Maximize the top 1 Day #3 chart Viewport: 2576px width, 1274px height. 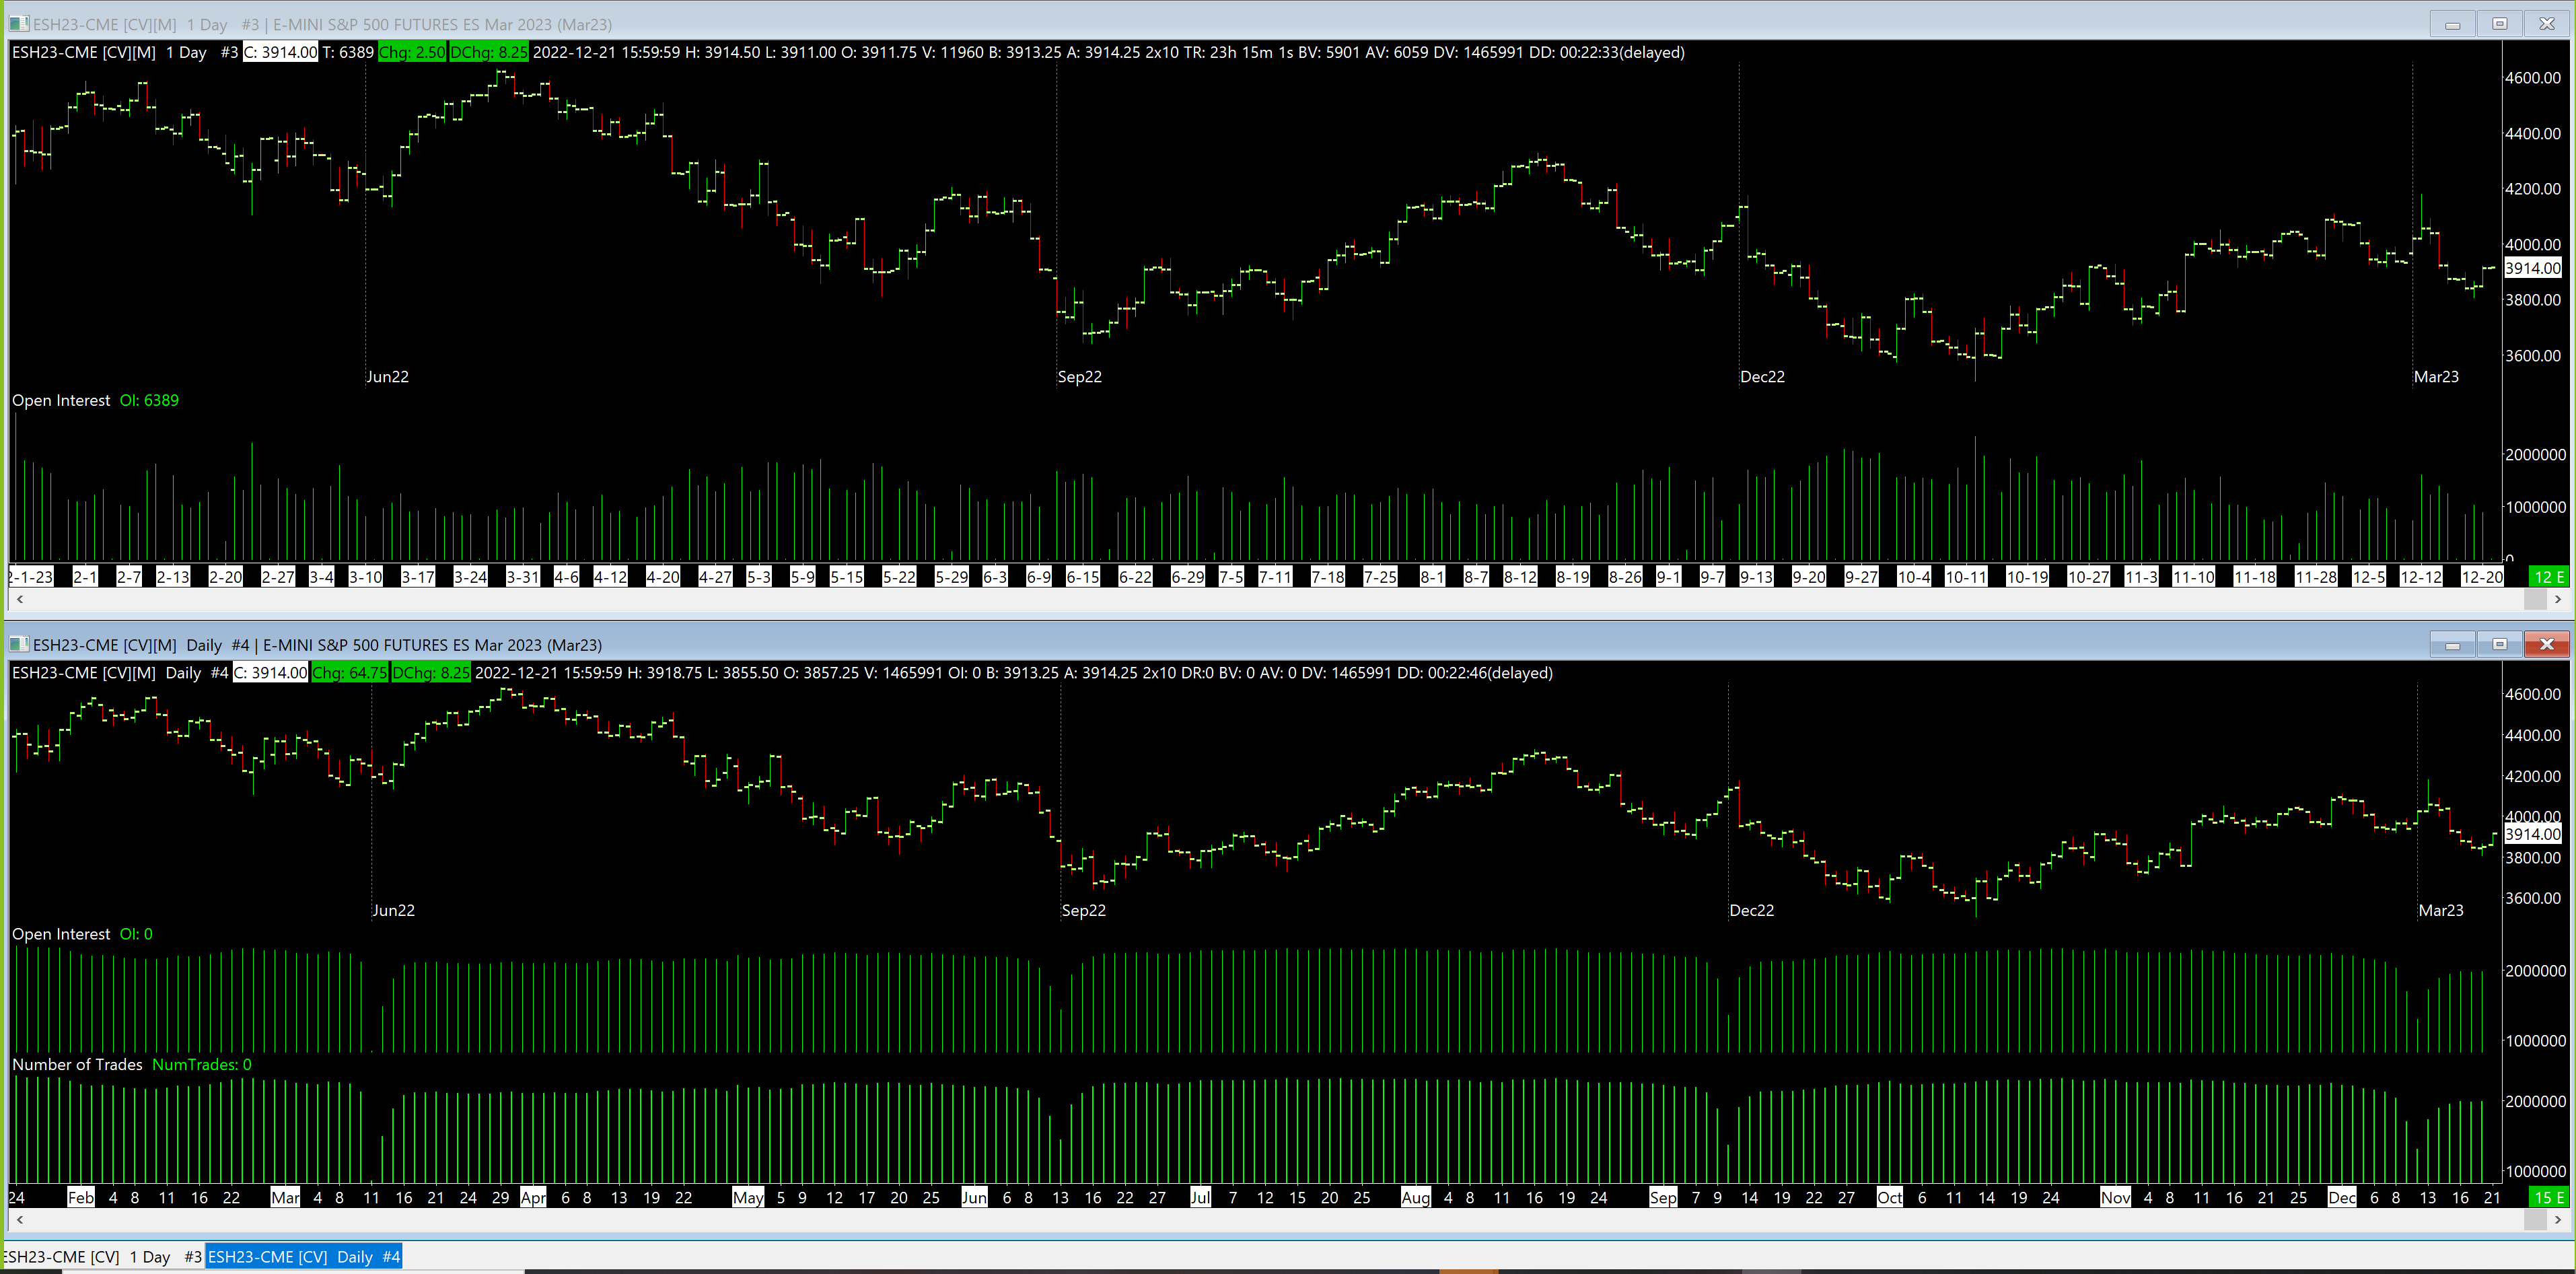point(2499,24)
